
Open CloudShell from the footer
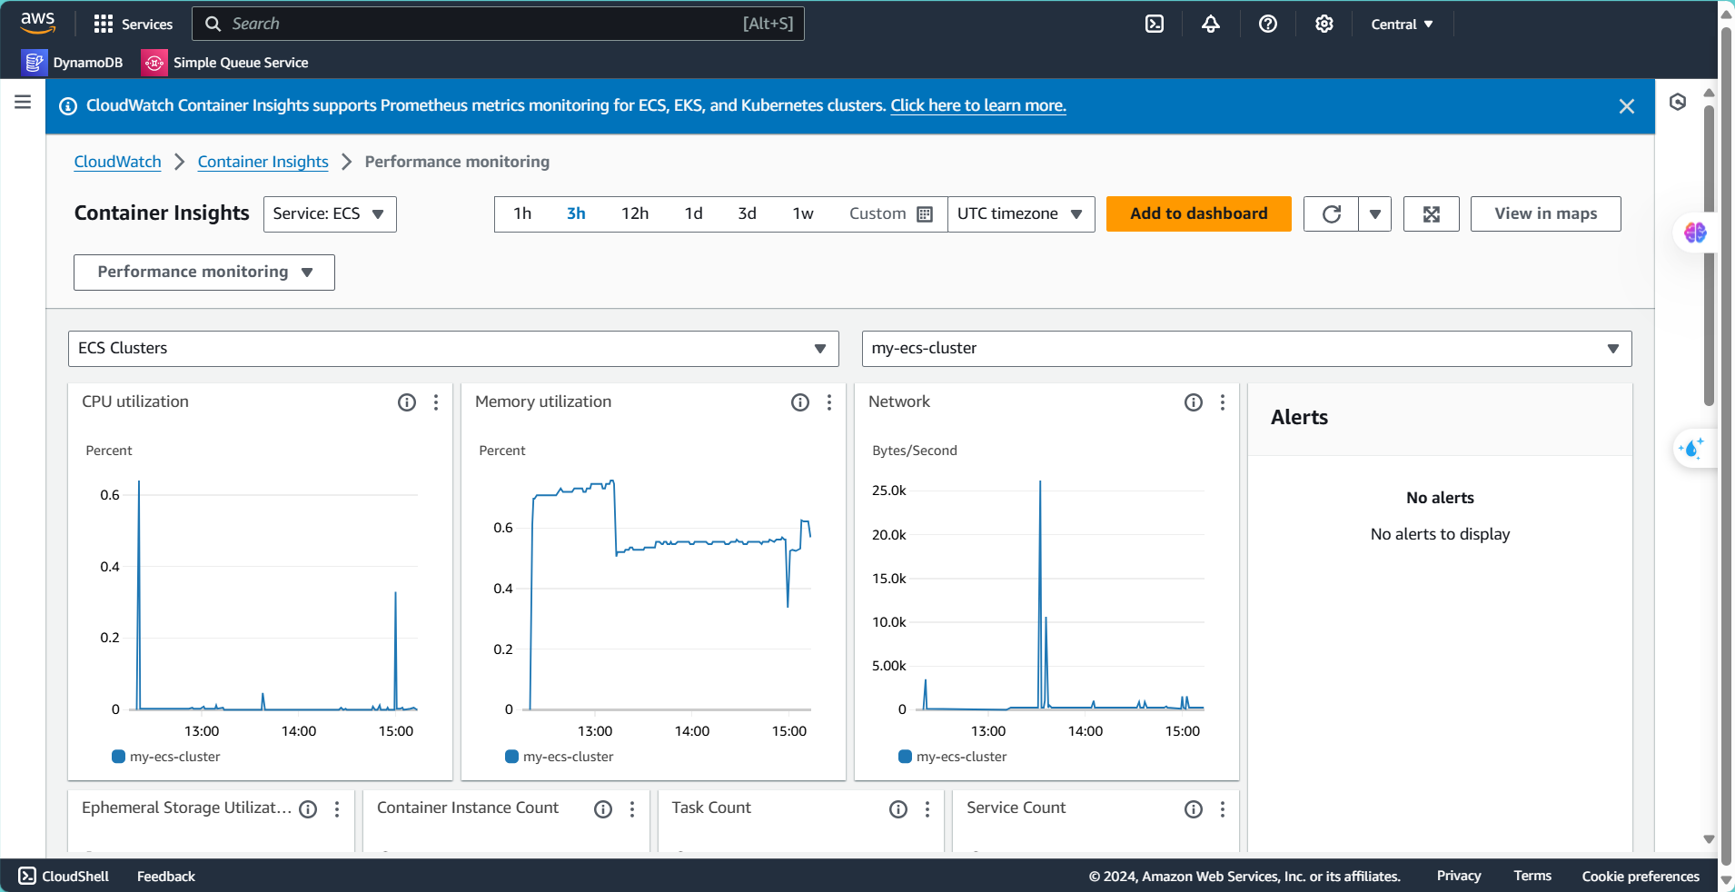point(64,876)
